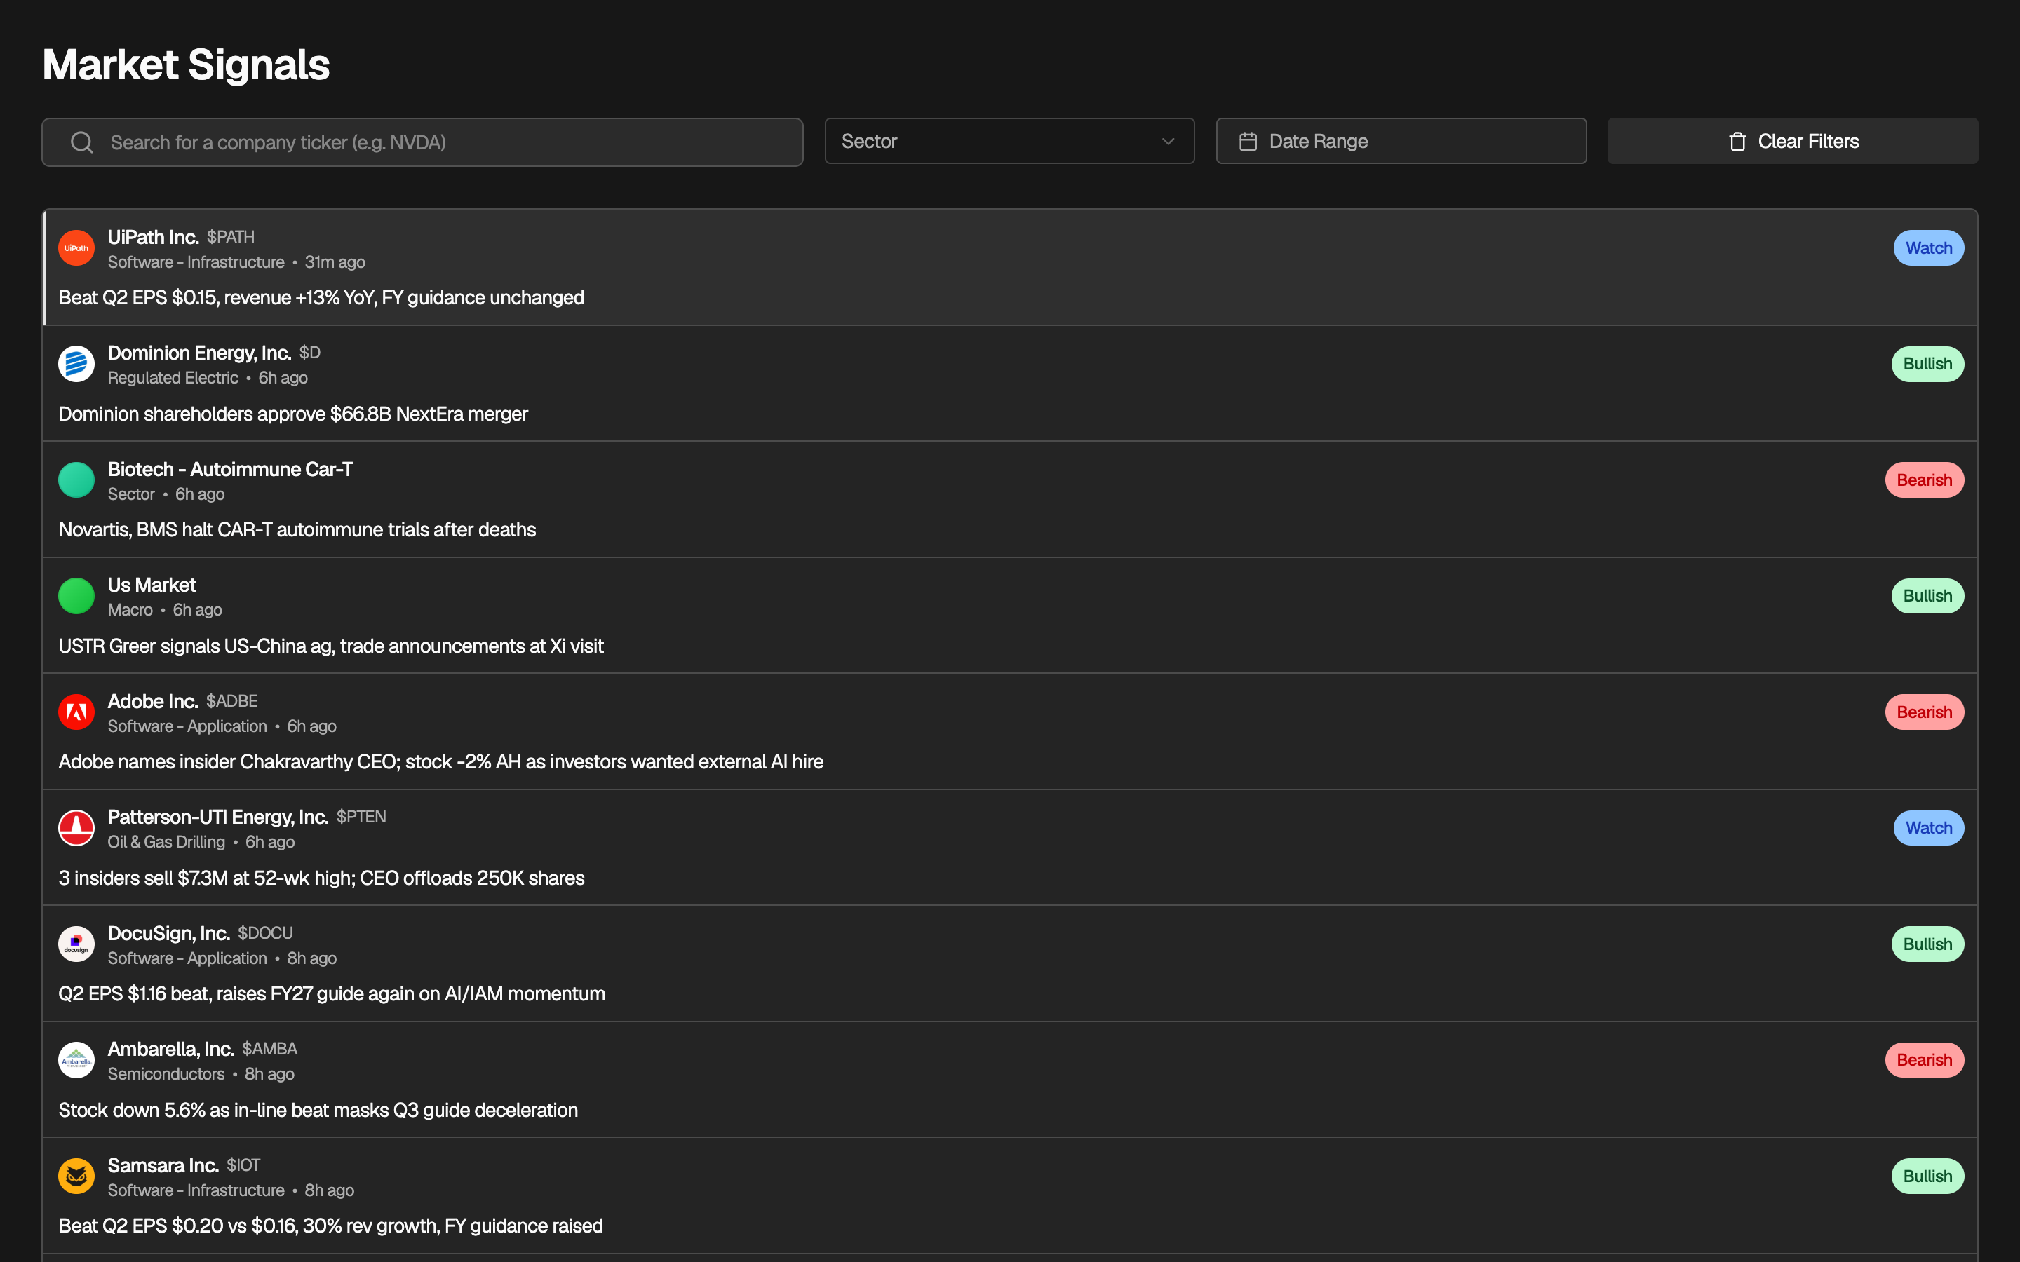Click 'Regulated Electric' sector label

pyautogui.click(x=173, y=378)
